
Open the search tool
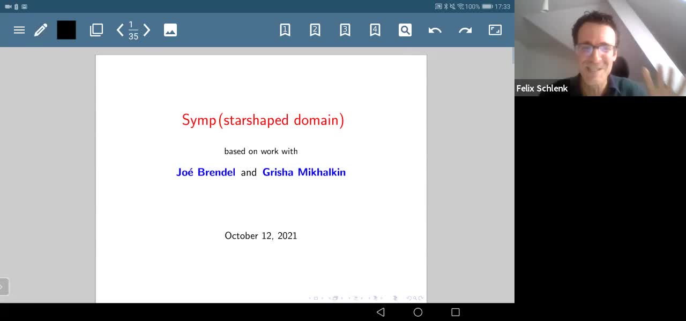405,30
